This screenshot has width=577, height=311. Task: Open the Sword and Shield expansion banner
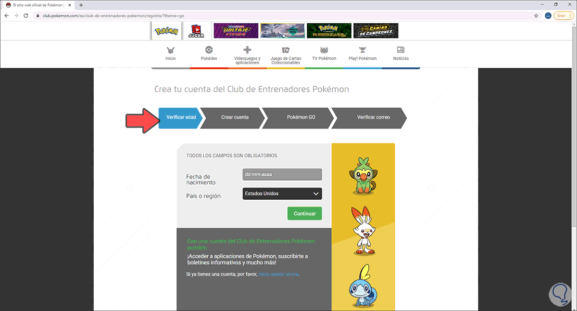282,30
